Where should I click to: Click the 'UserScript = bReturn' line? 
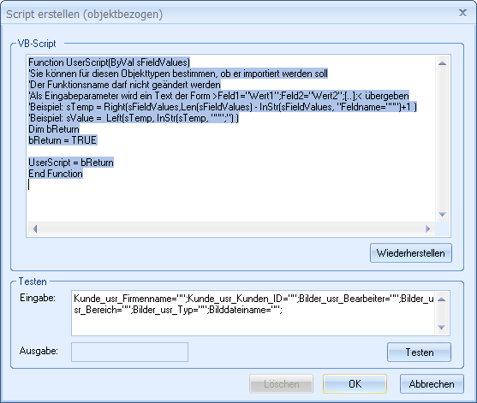71,163
